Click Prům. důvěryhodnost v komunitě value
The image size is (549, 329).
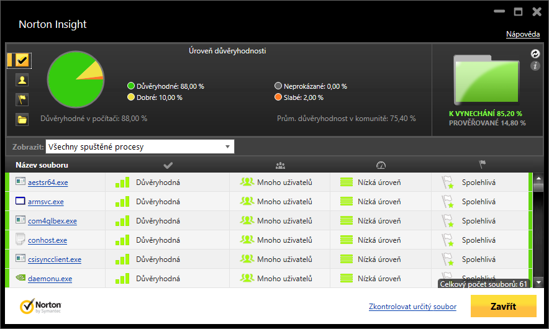[347, 119]
